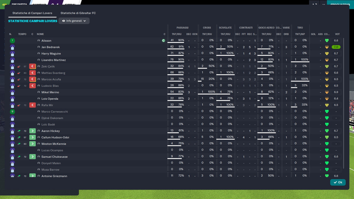Viewport: 354px width, 199px height.
Task: Click STATISTICHE CAMPARI LOVERS heading
Action: point(33,21)
